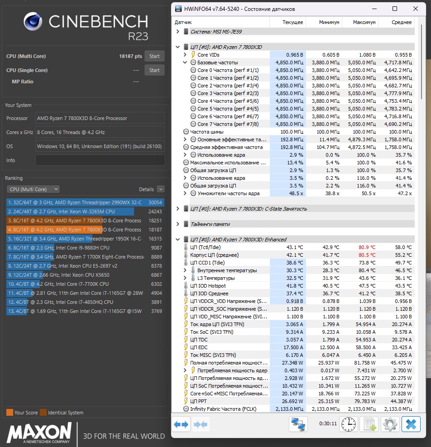Expand the ranking Details dropdown arrow
This screenshot has width=431, height=447.
tap(161, 189)
